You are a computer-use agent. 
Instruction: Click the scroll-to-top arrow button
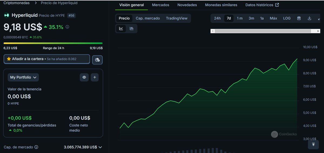tap(313, 145)
